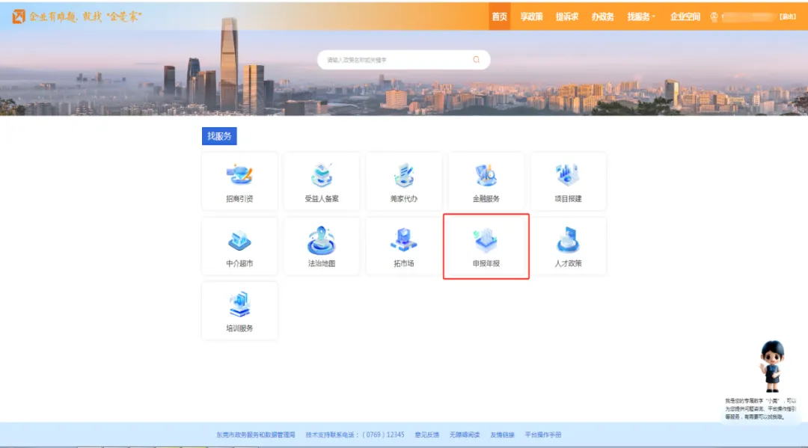Click the user account avatar icon
Screen dimensions: 808x448
(x=714, y=17)
